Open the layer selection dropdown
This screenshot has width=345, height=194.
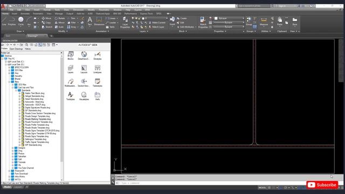[x=150, y=18]
